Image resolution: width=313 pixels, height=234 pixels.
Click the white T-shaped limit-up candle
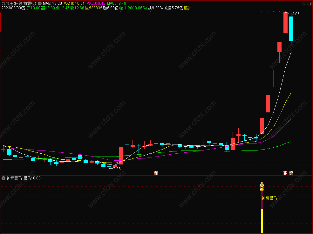click(274, 78)
